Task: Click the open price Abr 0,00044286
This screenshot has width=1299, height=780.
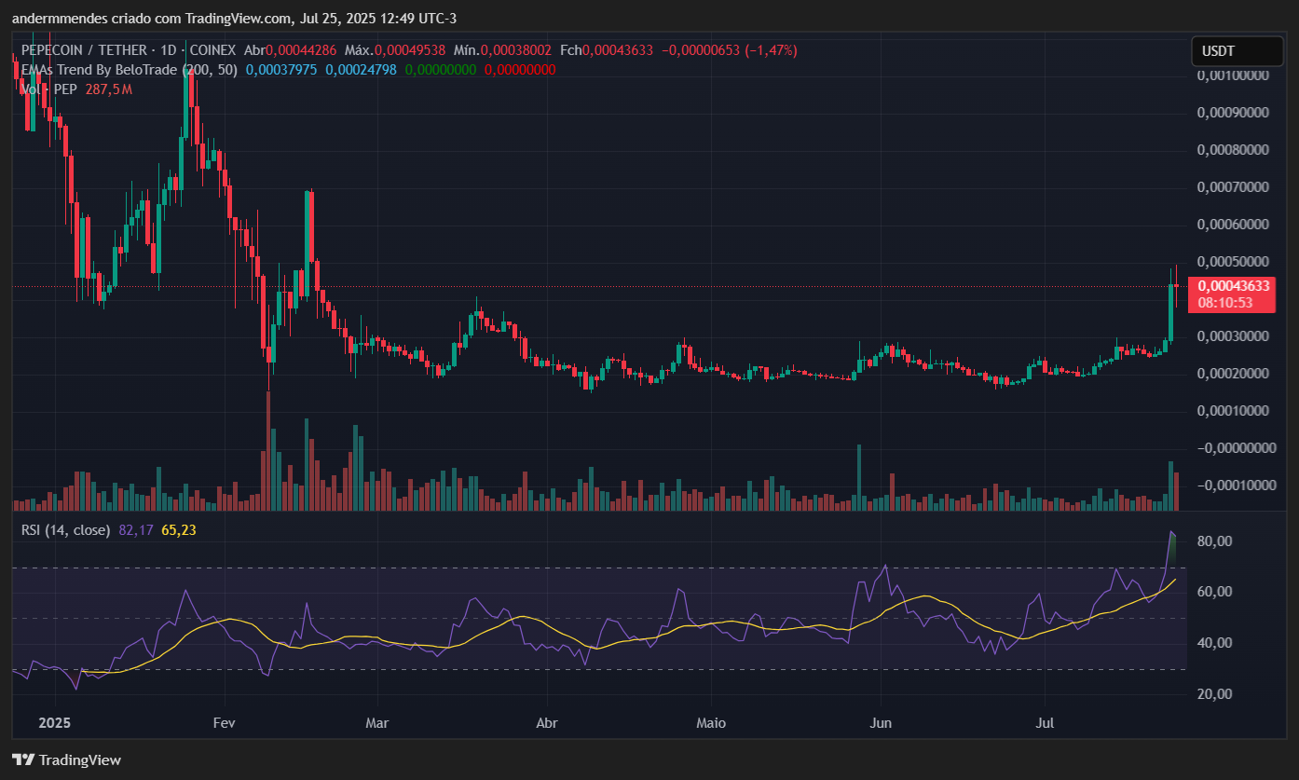Action: pos(290,50)
